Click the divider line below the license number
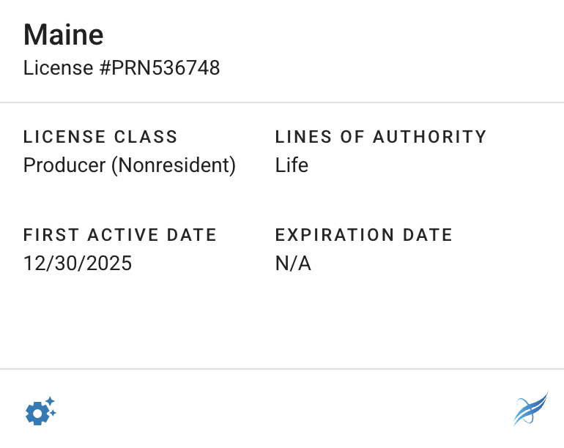564x448 pixels. (x=282, y=102)
